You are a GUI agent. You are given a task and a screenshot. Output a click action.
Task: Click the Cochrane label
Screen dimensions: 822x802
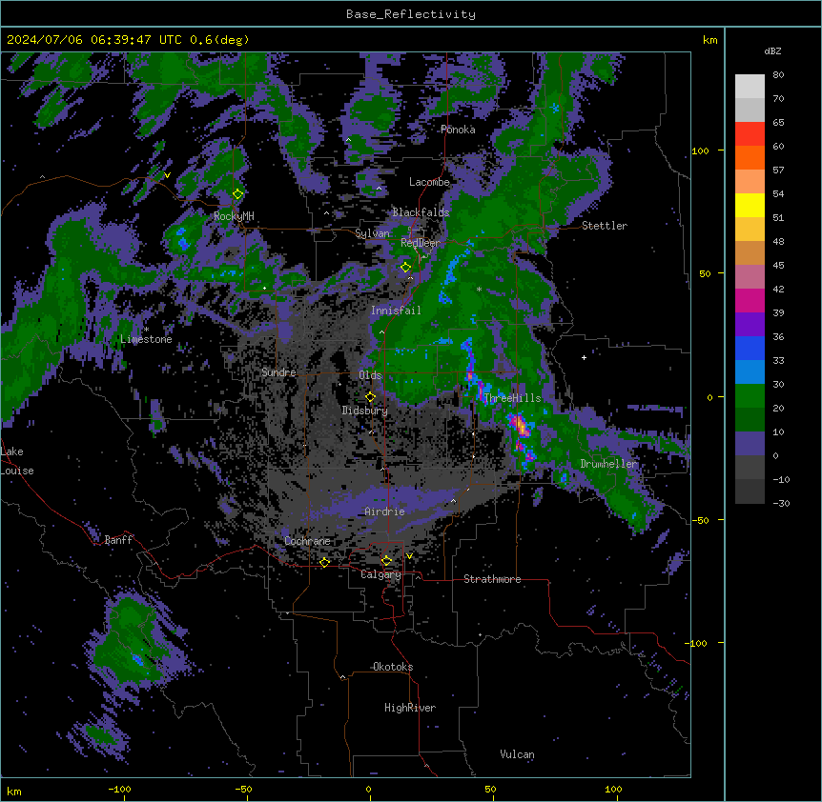[307, 541]
